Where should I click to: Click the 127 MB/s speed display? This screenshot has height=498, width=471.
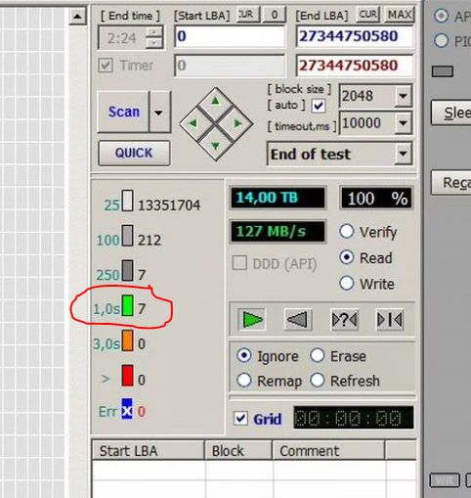point(278,232)
